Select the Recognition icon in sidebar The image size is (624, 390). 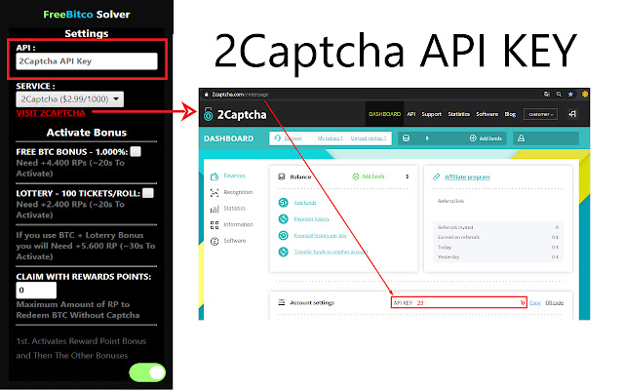[x=214, y=193]
